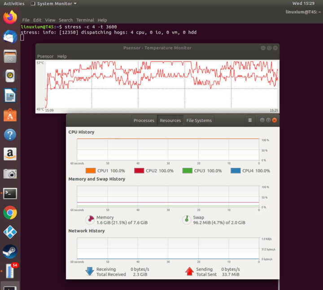Open Firefox from the dock

click(x=10, y=17)
